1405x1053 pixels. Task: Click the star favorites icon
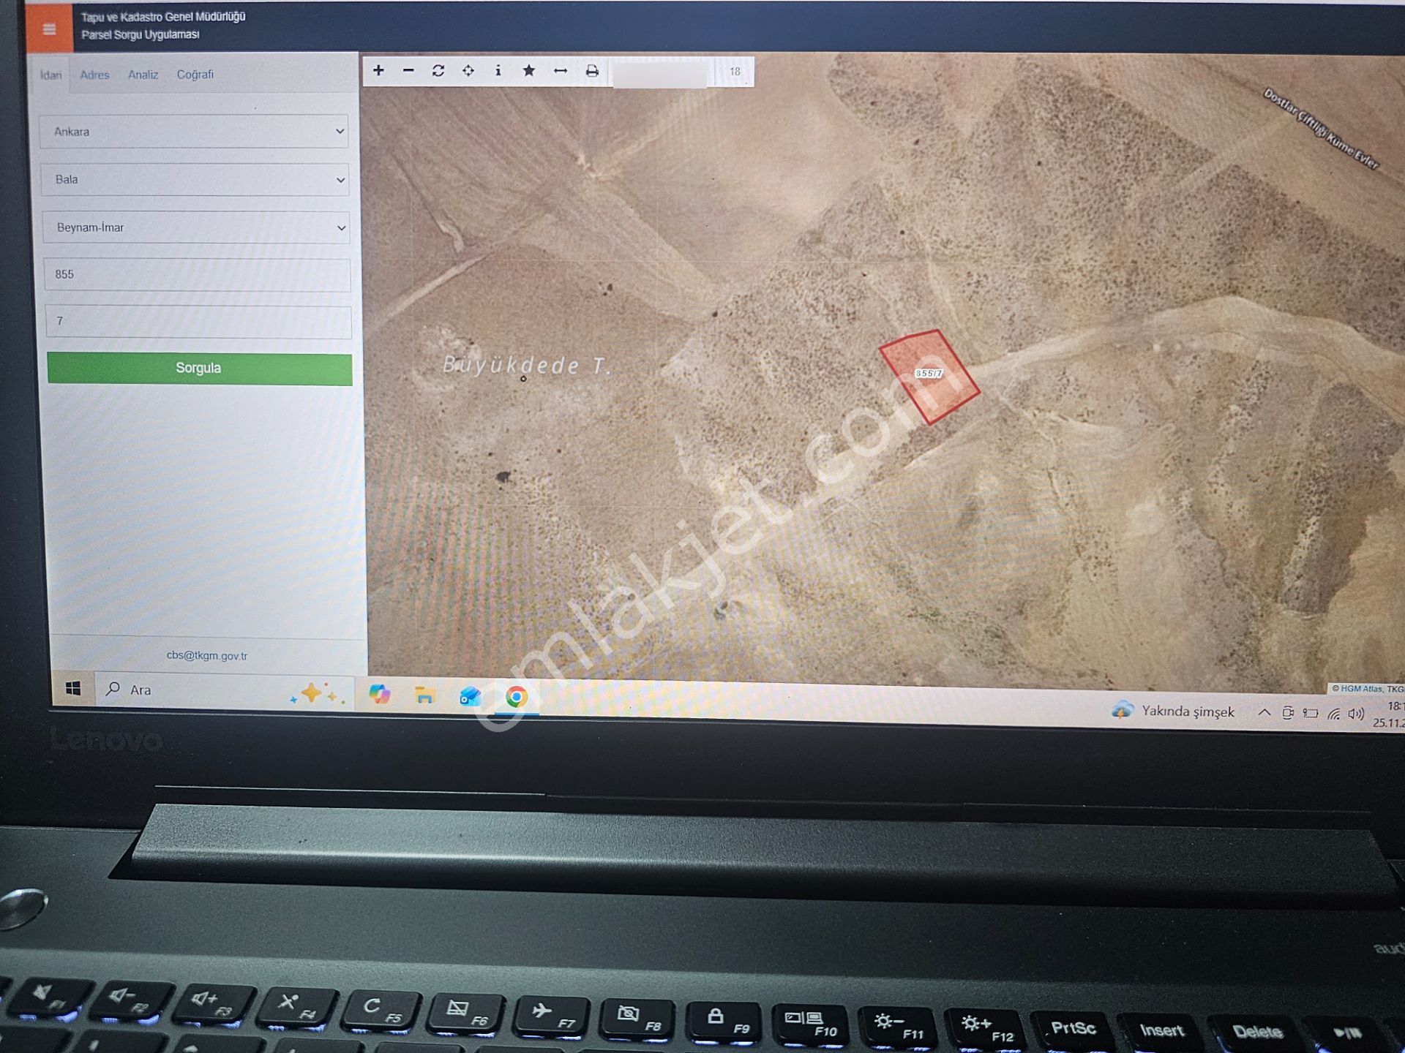(529, 71)
